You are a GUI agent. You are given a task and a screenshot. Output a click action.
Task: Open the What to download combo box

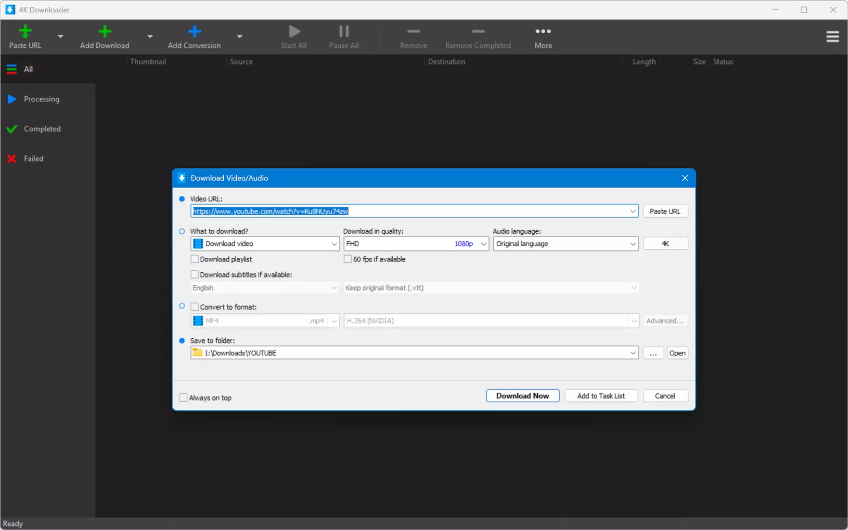265,244
